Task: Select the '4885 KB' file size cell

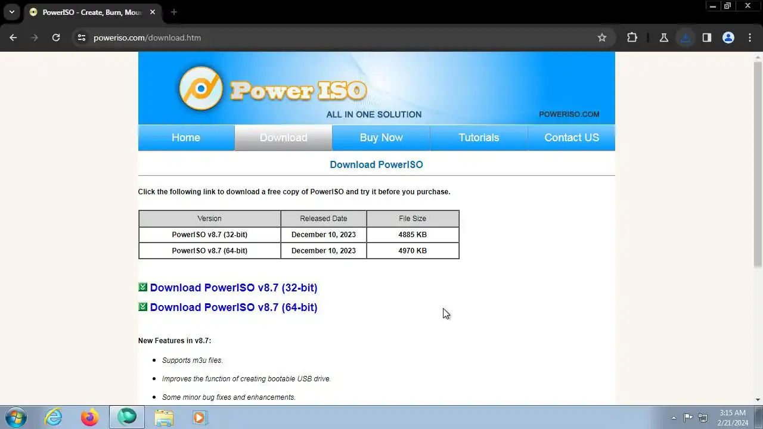Action: click(x=412, y=235)
